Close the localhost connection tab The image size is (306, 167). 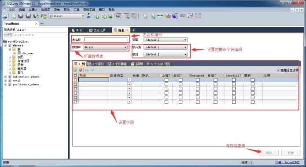36,24
